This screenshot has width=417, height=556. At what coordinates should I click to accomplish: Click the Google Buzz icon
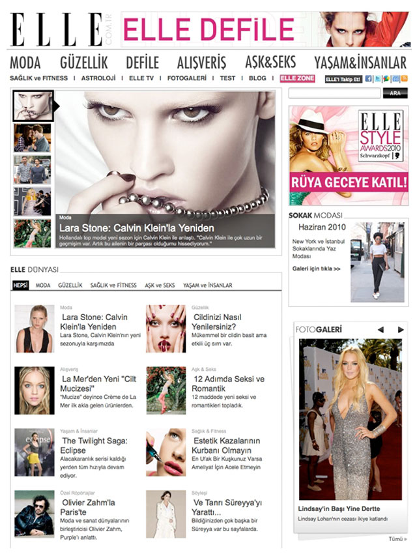[386, 79]
